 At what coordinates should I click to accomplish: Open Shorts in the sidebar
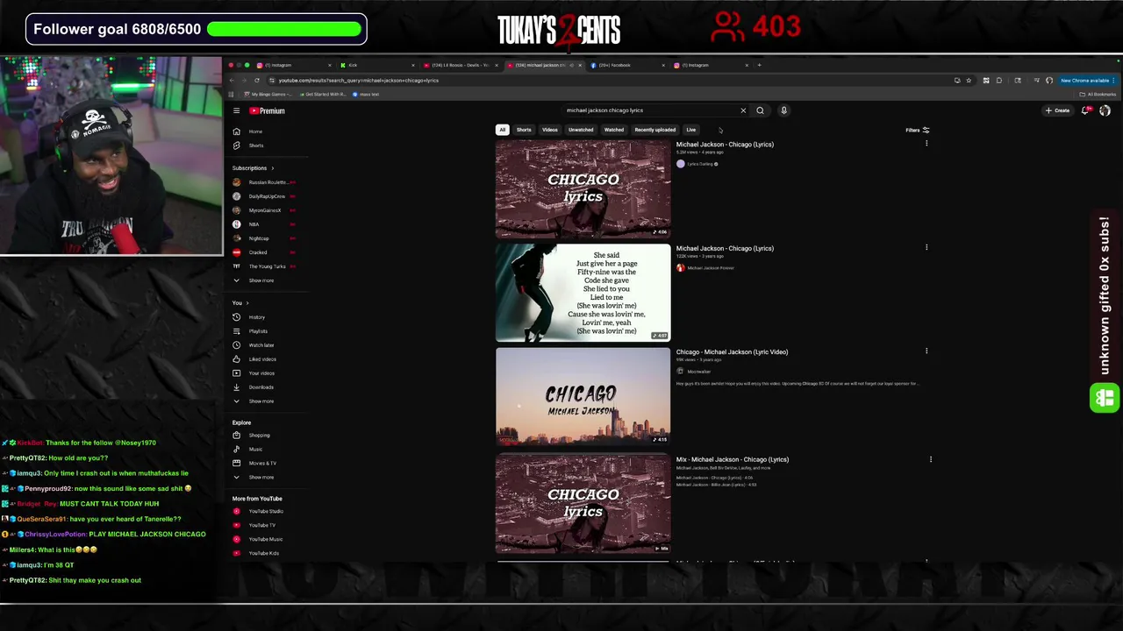pyautogui.click(x=255, y=145)
